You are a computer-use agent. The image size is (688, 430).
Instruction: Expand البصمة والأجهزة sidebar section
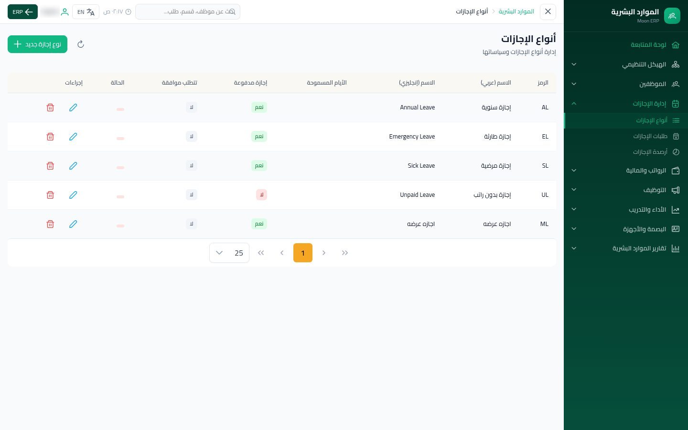pos(626,229)
